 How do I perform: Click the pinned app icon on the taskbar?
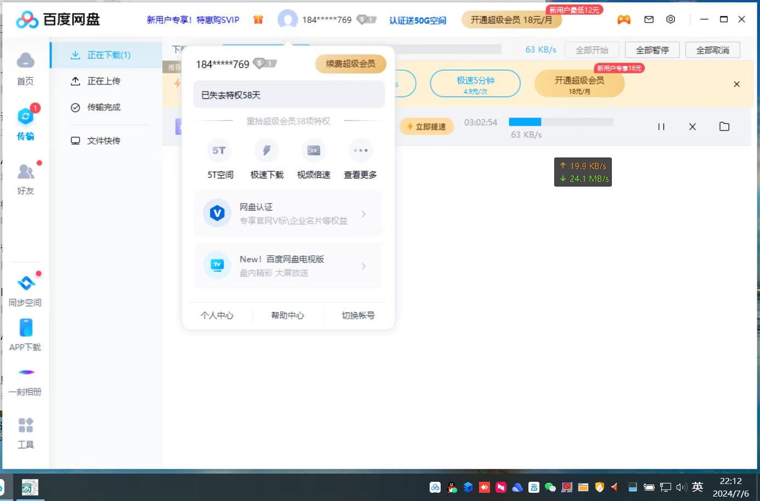[30, 487]
